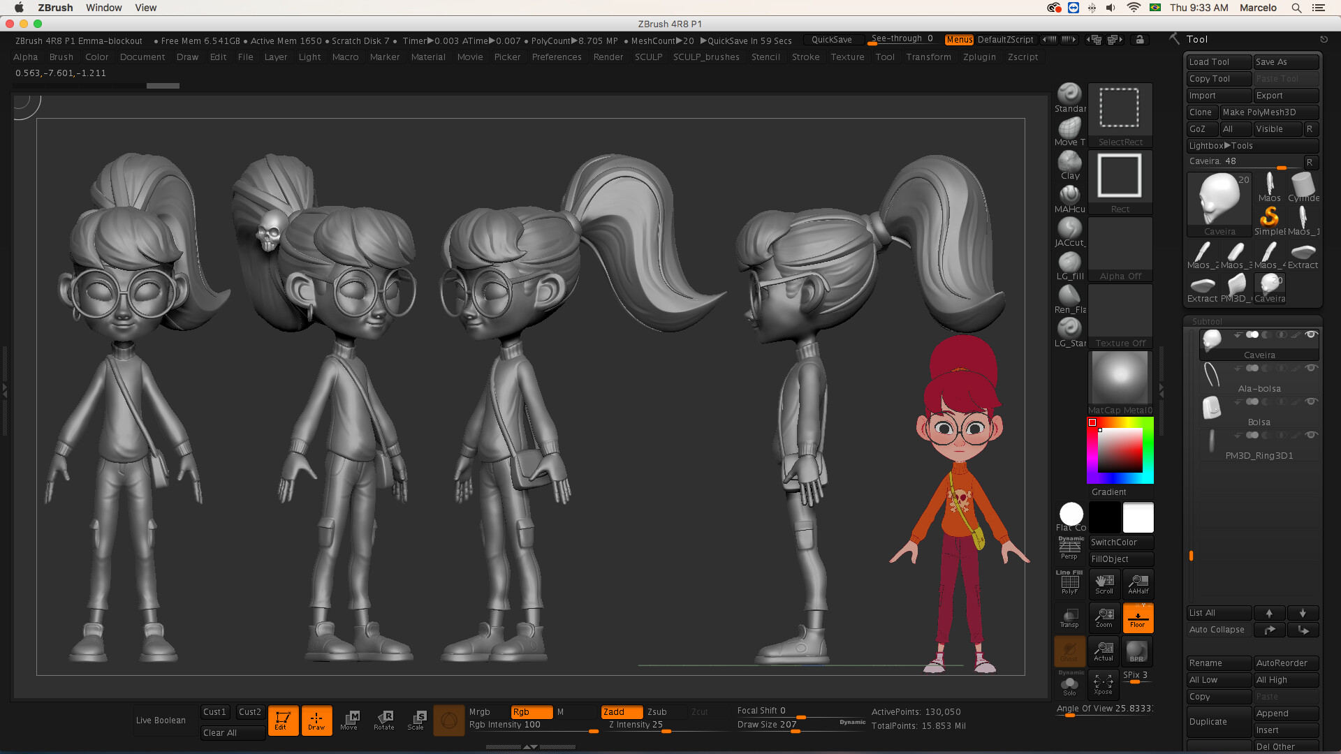The height and width of the screenshot is (754, 1341).
Task: Open the Zplugin menu
Action: 979,57
